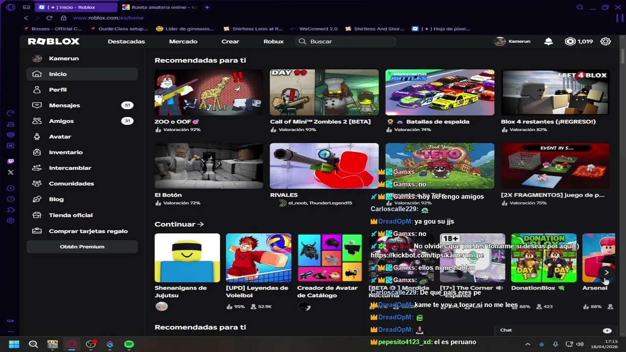Image resolution: width=626 pixels, height=352 pixels.
Task: Show hidden icons with tray chevron
Action: tap(527, 344)
